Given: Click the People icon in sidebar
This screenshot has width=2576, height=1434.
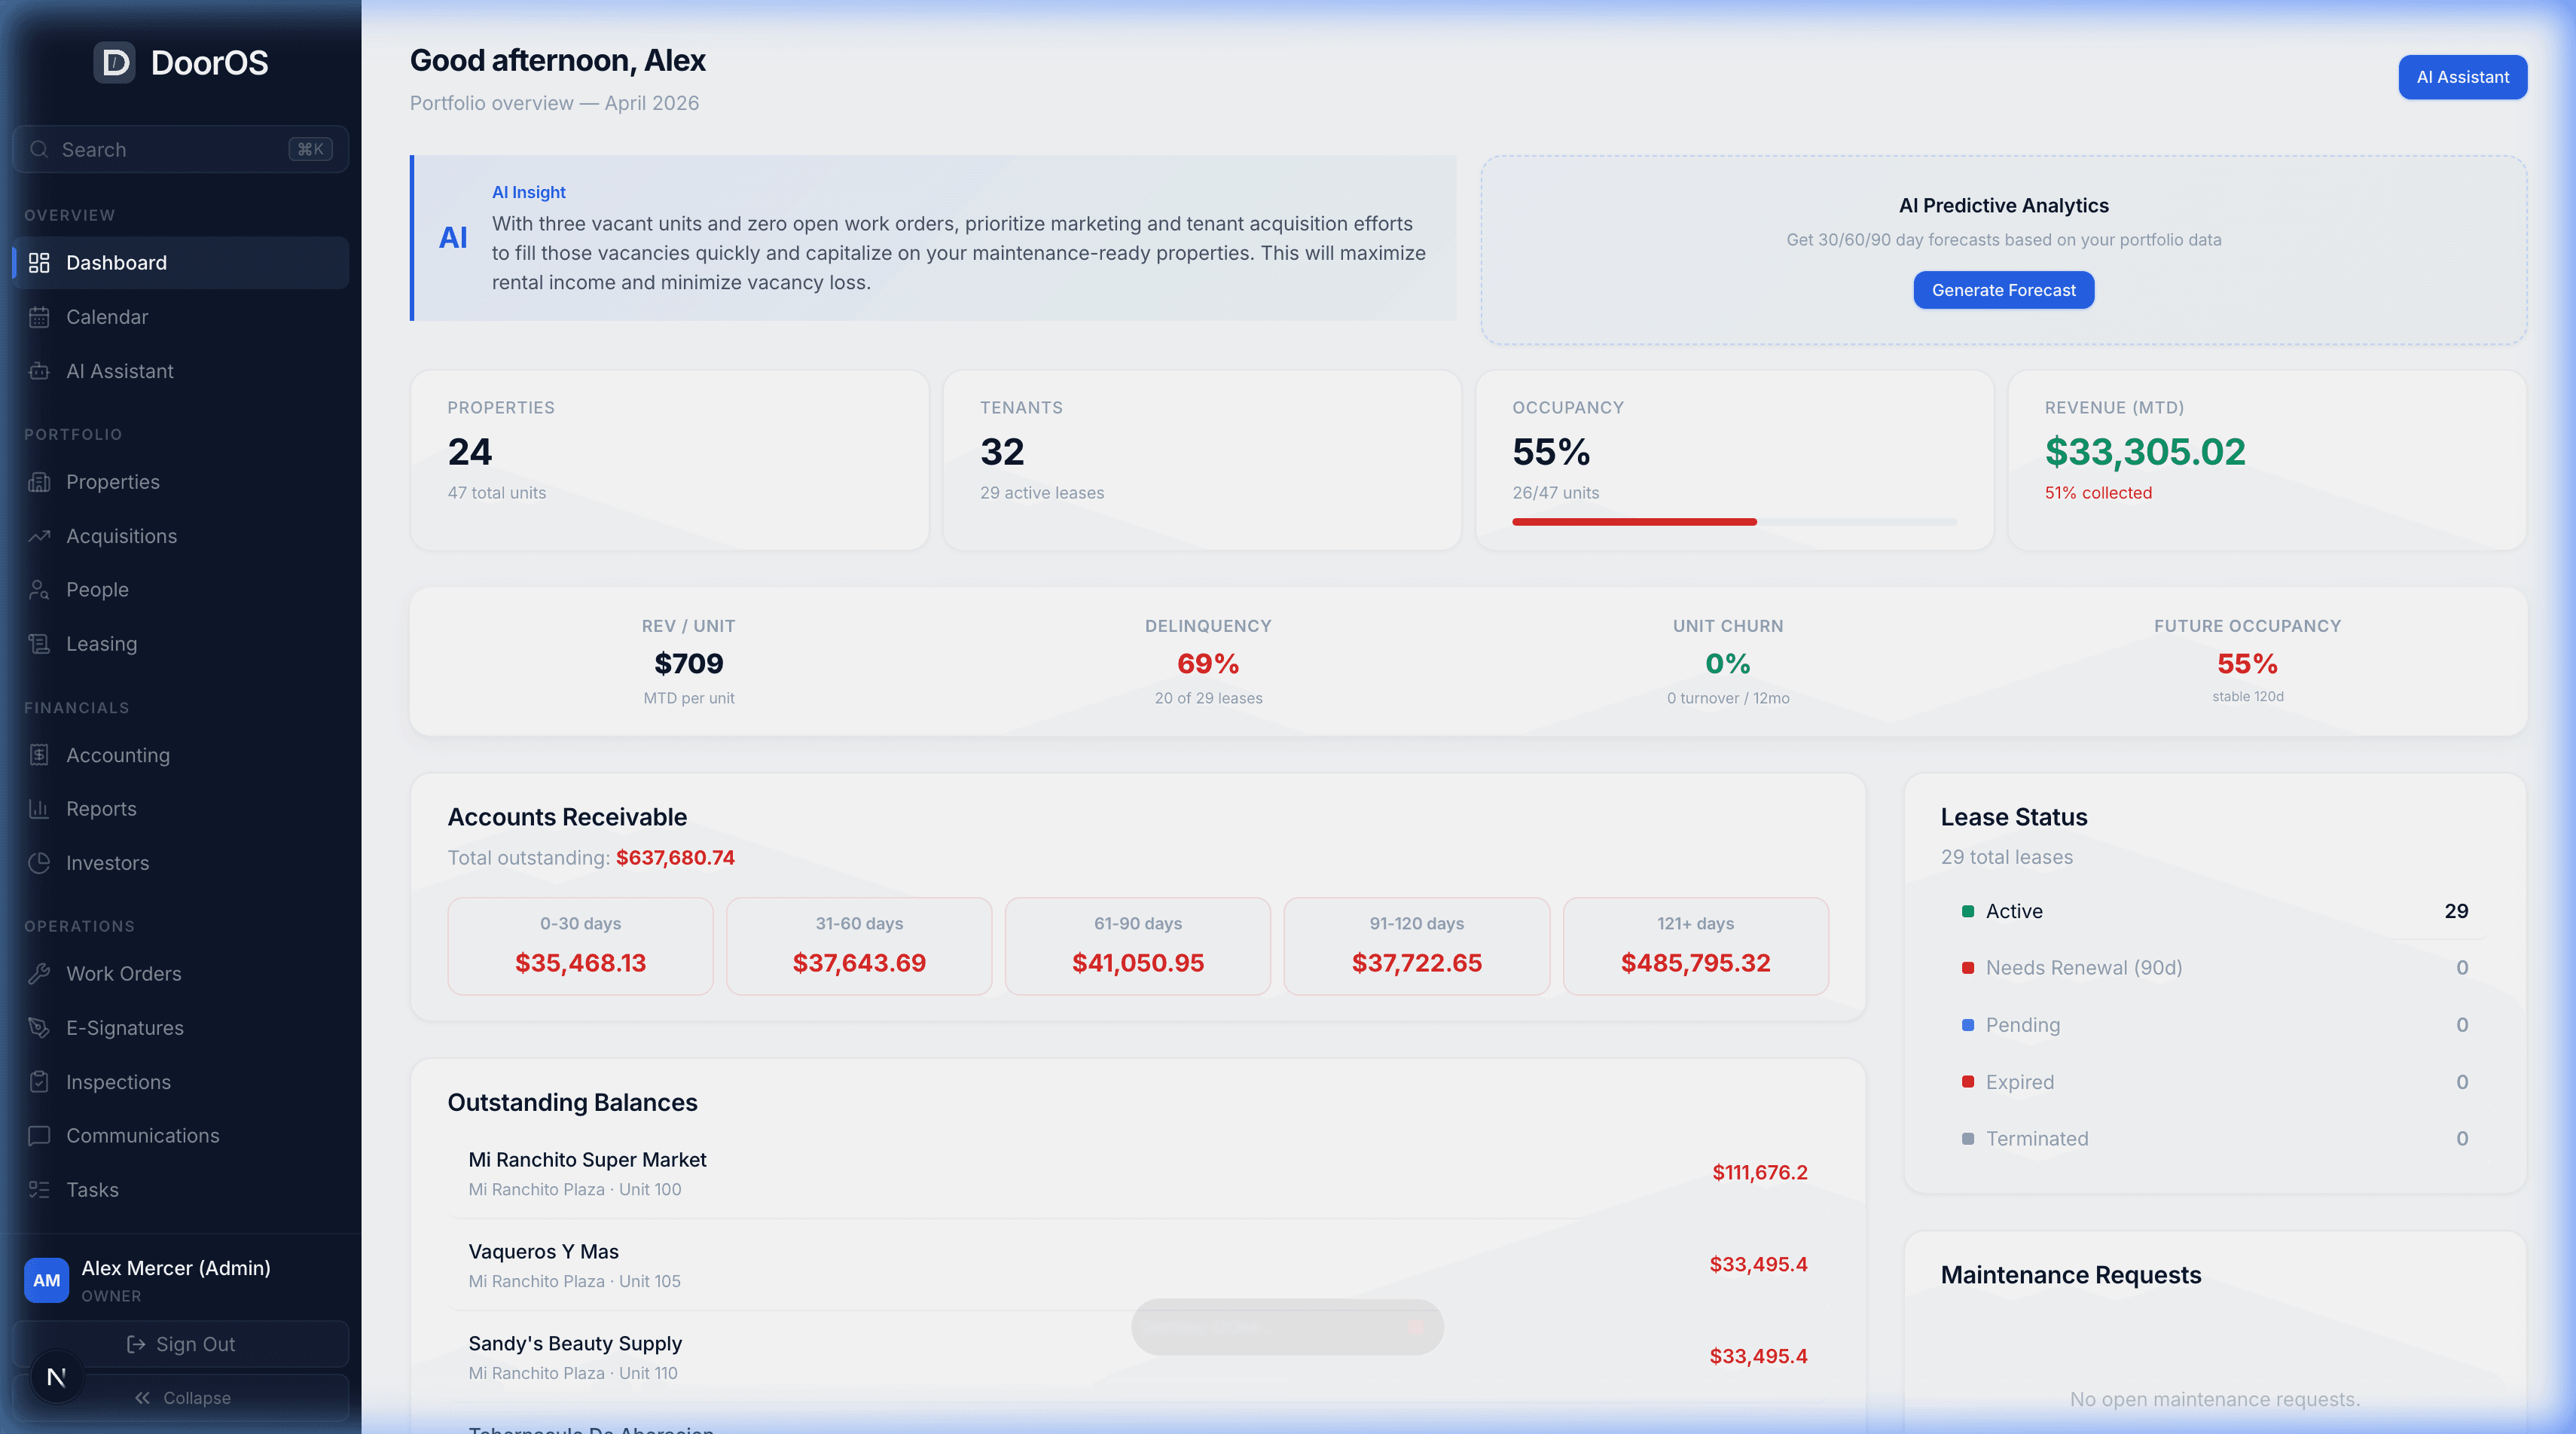Looking at the screenshot, I should pos(39,590).
